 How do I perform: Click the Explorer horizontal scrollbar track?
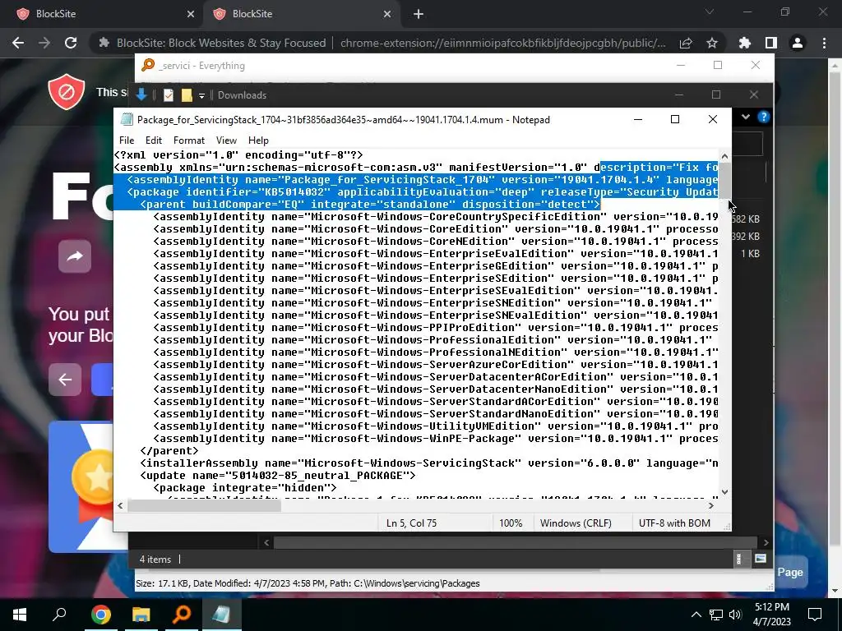point(515,542)
